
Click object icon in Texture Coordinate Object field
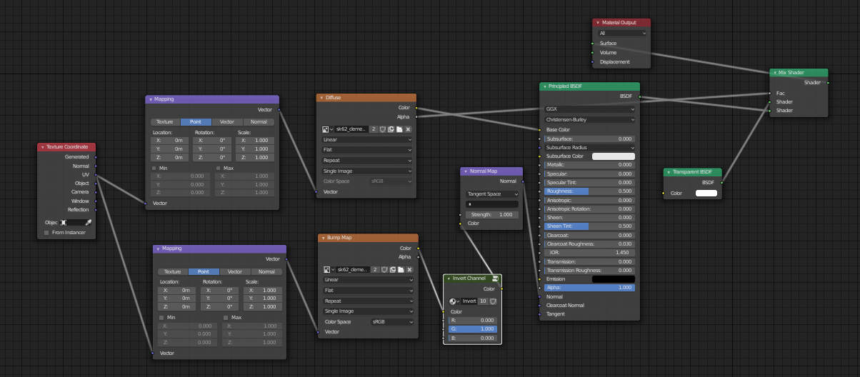pyautogui.click(x=64, y=222)
